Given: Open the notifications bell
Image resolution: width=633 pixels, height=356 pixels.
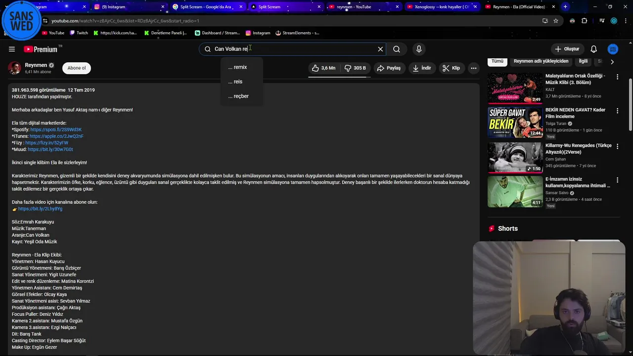Looking at the screenshot, I should 593,49.
